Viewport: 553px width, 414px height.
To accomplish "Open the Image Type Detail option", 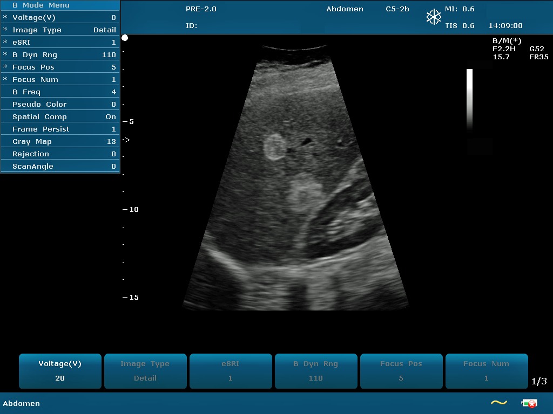I will click(60, 30).
